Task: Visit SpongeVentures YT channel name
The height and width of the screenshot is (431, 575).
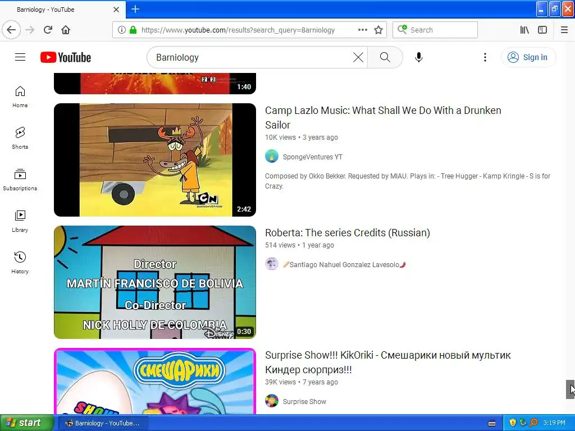Action: tap(312, 157)
